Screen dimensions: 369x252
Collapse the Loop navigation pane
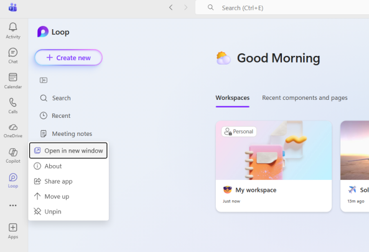[44, 80]
